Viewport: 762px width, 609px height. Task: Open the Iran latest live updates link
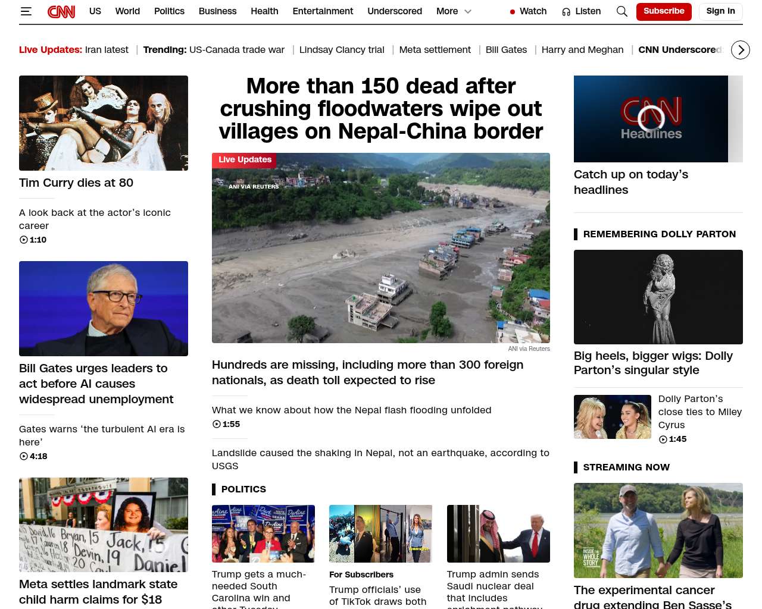(107, 50)
